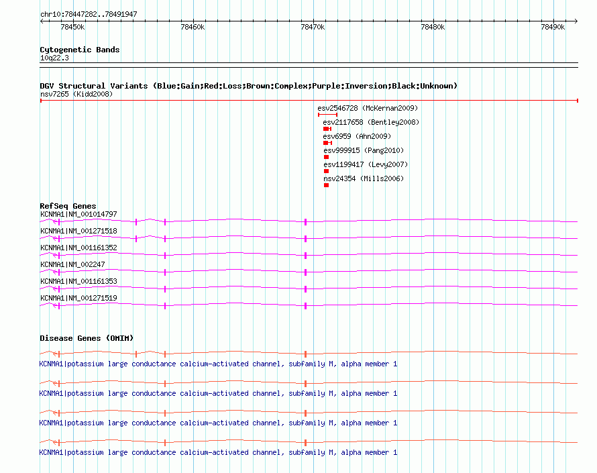Click the 78450k ruler tick label
This screenshot has height=473, width=597.
pos(72,27)
